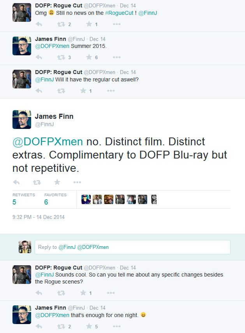The height and width of the screenshot is (333, 245).
Task: Retweet the 'Sounds cool' tweet
Action: click(61, 293)
